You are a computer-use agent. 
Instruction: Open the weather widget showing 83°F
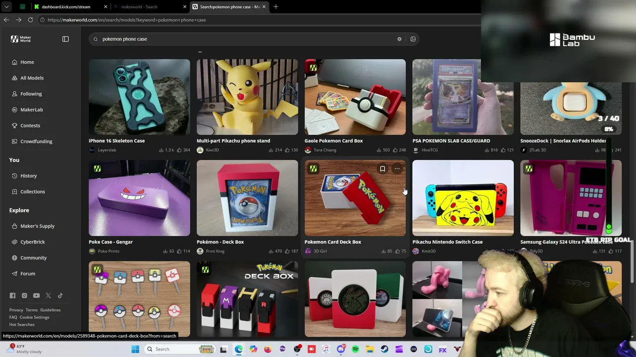point(24,349)
